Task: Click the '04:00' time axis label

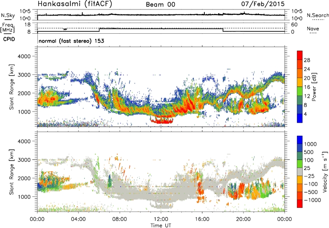Action: [78, 219]
